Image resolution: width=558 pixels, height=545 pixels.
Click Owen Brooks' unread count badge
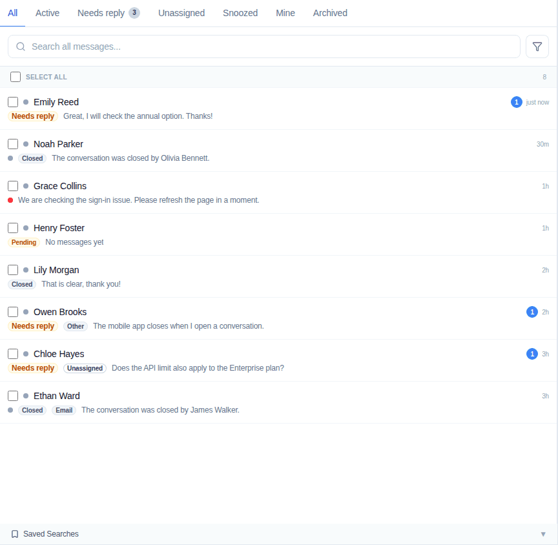(x=532, y=312)
